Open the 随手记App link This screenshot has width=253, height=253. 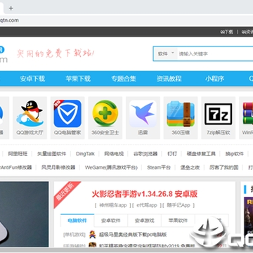(x=179, y=205)
